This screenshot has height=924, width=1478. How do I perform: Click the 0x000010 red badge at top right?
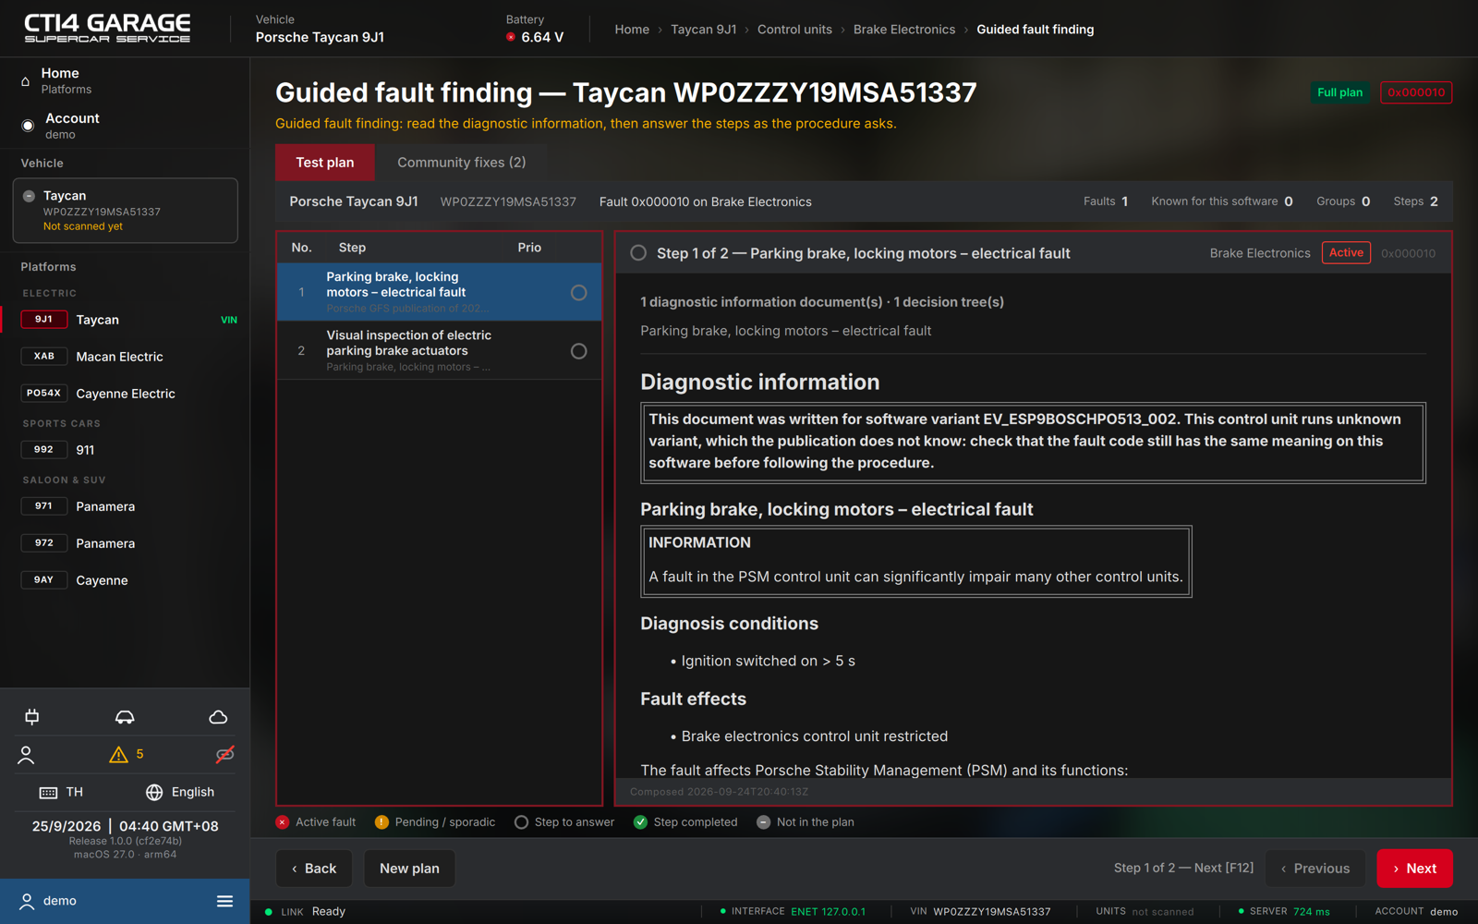pyautogui.click(x=1416, y=92)
